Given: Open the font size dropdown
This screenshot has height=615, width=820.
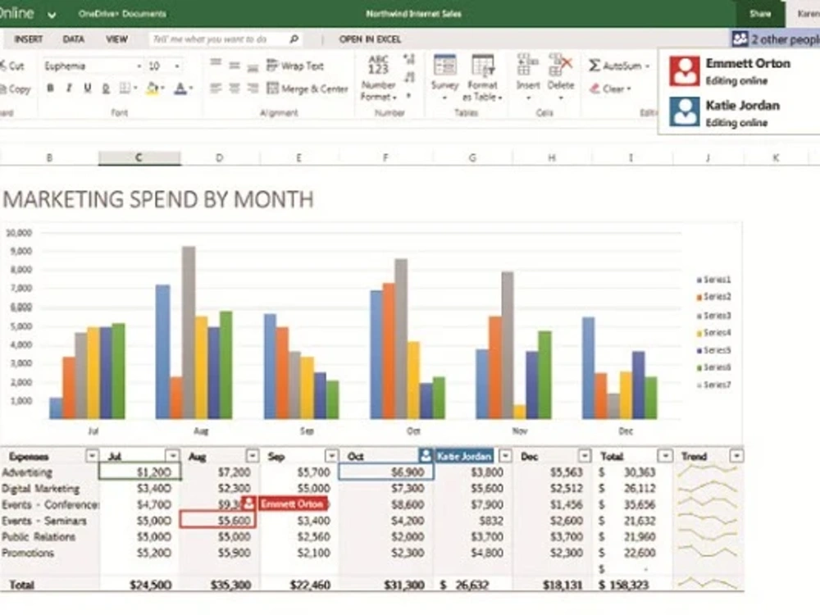Looking at the screenshot, I should click(177, 66).
